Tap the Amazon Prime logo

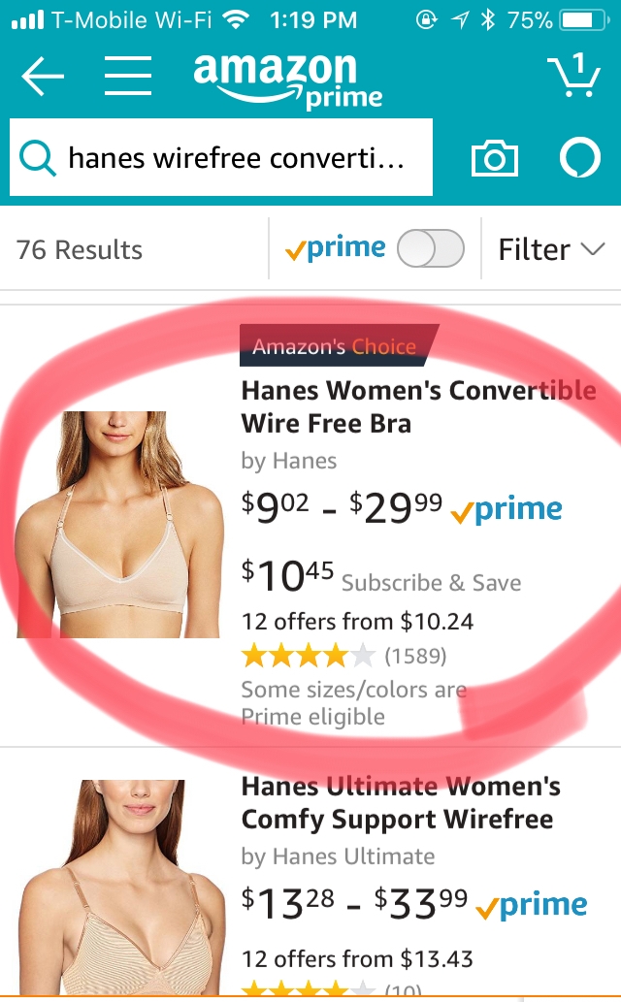[287, 80]
